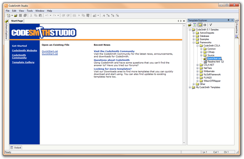Click the Run play arrow icon
The image size is (244, 159).
coord(79,15)
